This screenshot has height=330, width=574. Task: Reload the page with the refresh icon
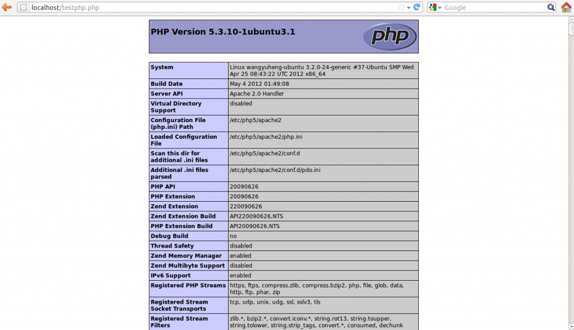pyautogui.click(x=416, y=7)
